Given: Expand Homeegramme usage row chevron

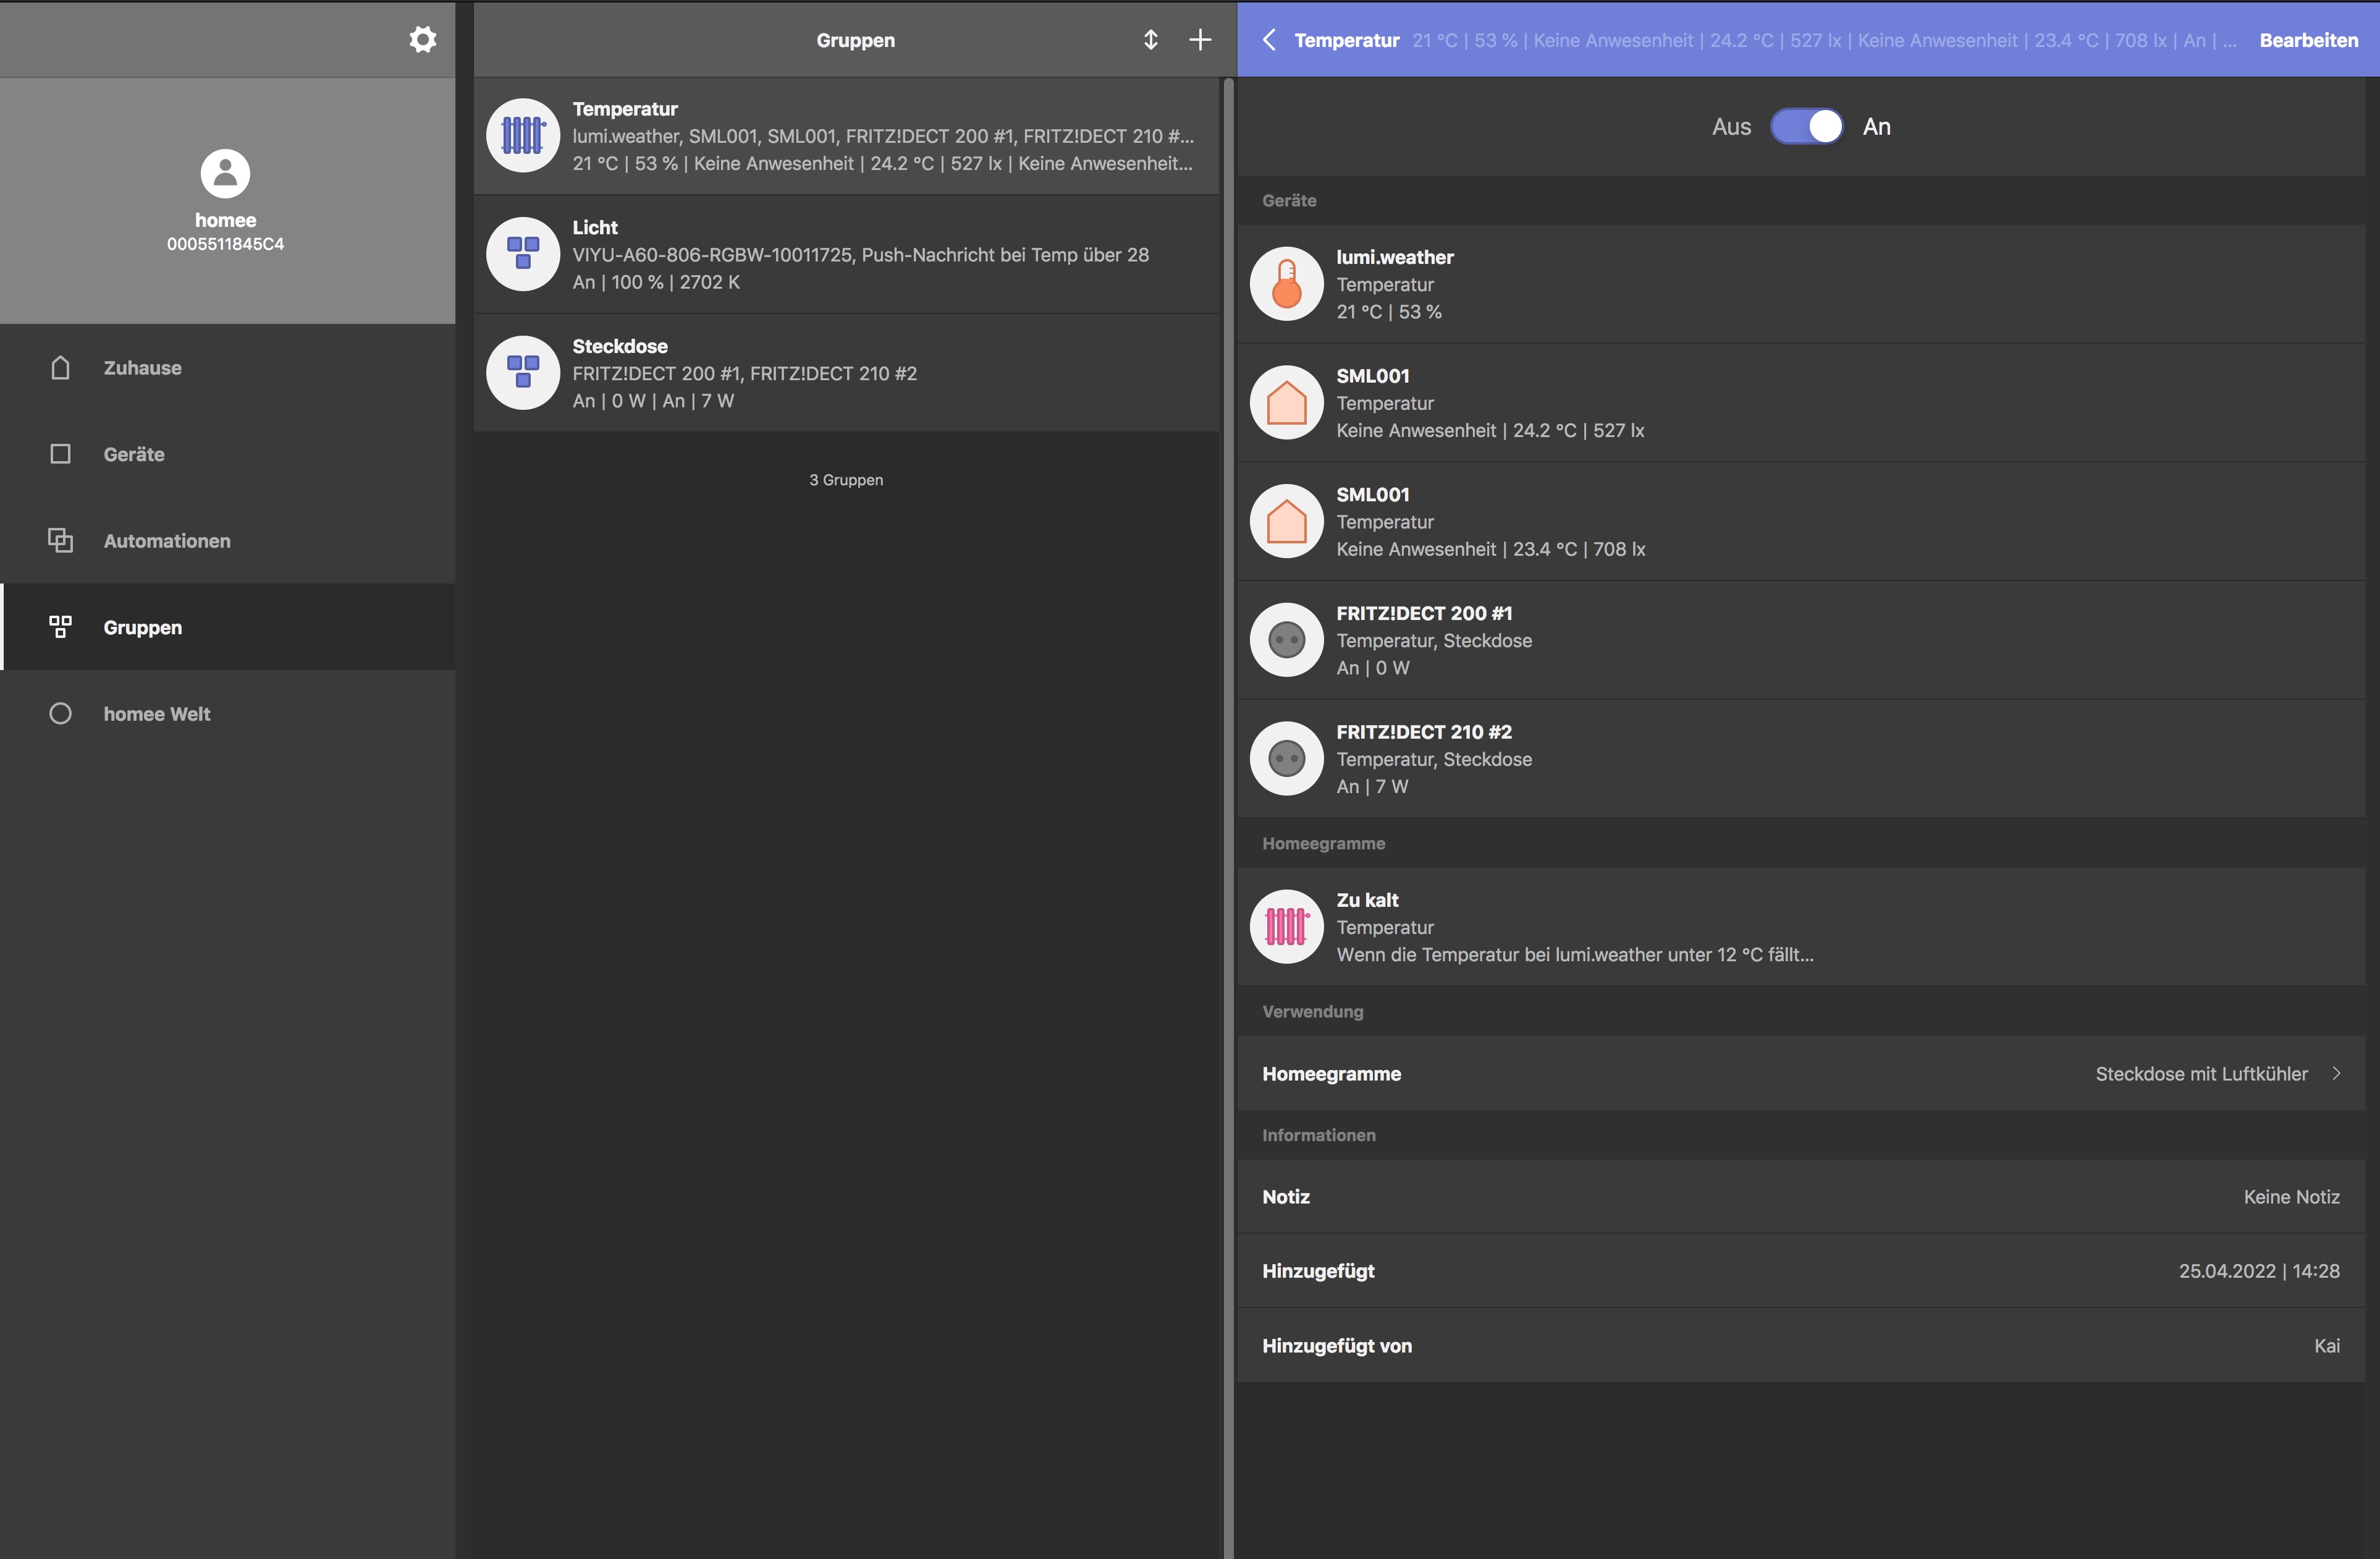Looking at the screenshot, I should pyautogui.click(x=2336, y=1074).
